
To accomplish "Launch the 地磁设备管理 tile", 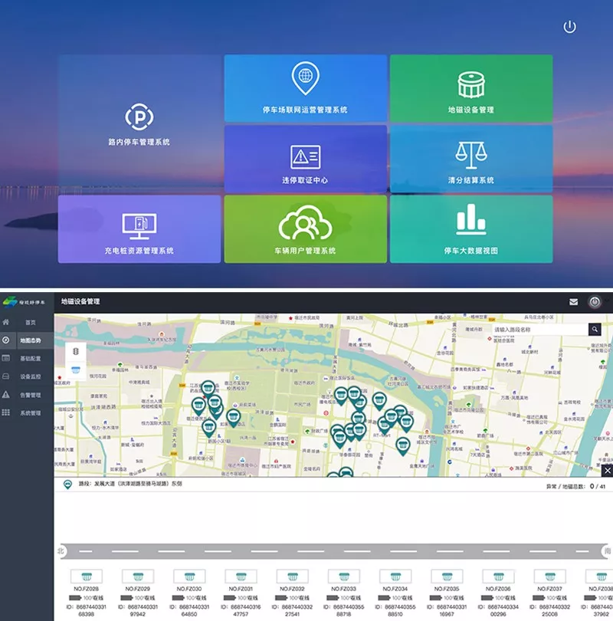I will 470,89.
